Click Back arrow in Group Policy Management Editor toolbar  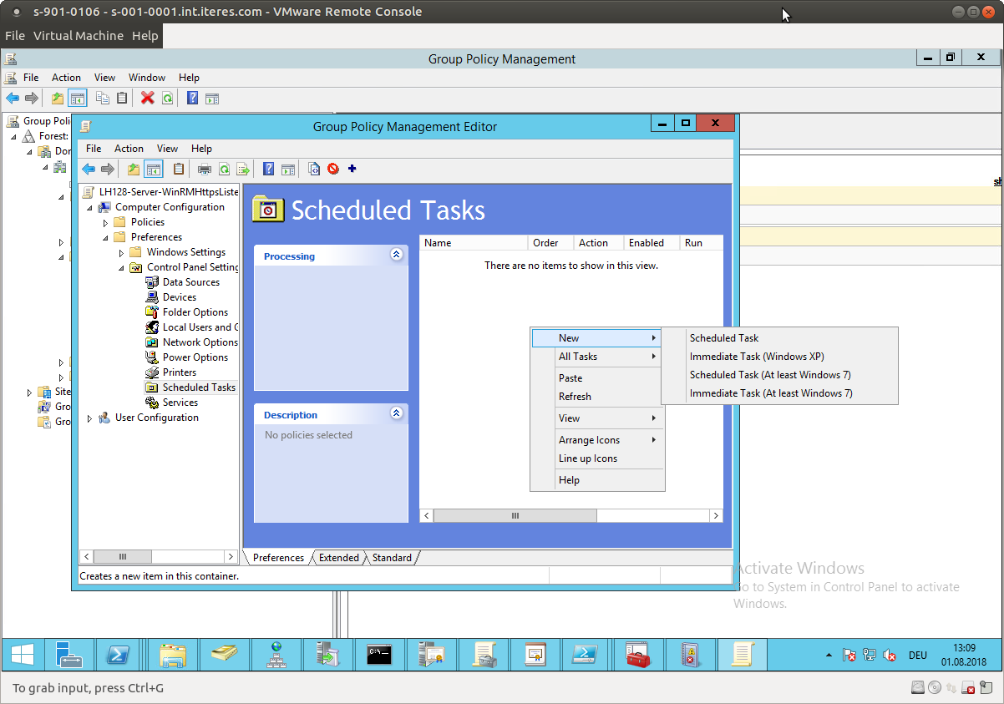(88, 169)
